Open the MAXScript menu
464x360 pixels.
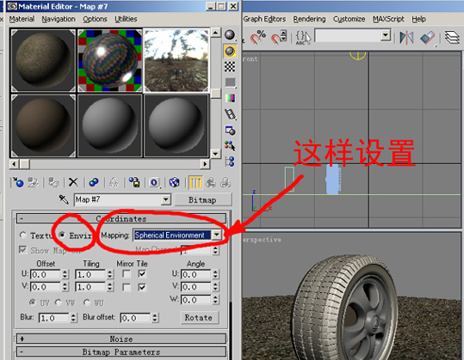[x=388, y=19]
